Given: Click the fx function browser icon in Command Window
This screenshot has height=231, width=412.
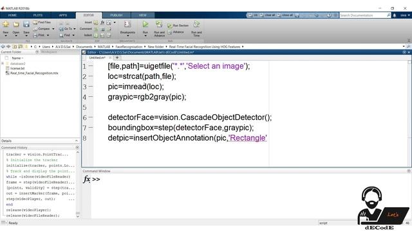Looking at the screenshot, I should click(87, 179).
